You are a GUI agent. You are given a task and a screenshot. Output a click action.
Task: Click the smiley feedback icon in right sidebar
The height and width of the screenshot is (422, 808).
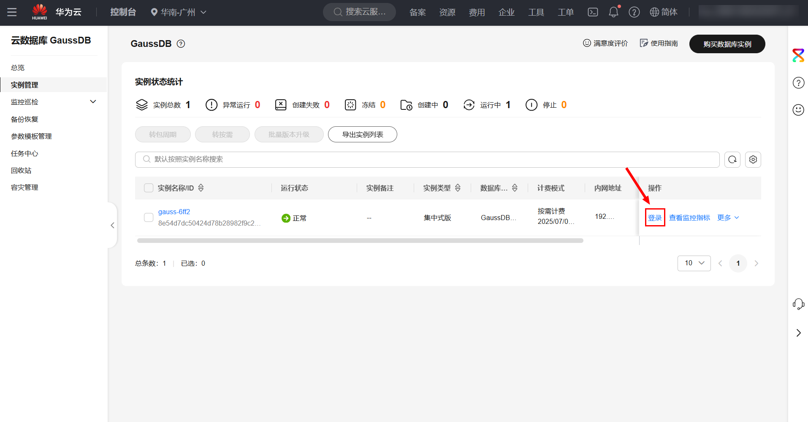point(798,110)
